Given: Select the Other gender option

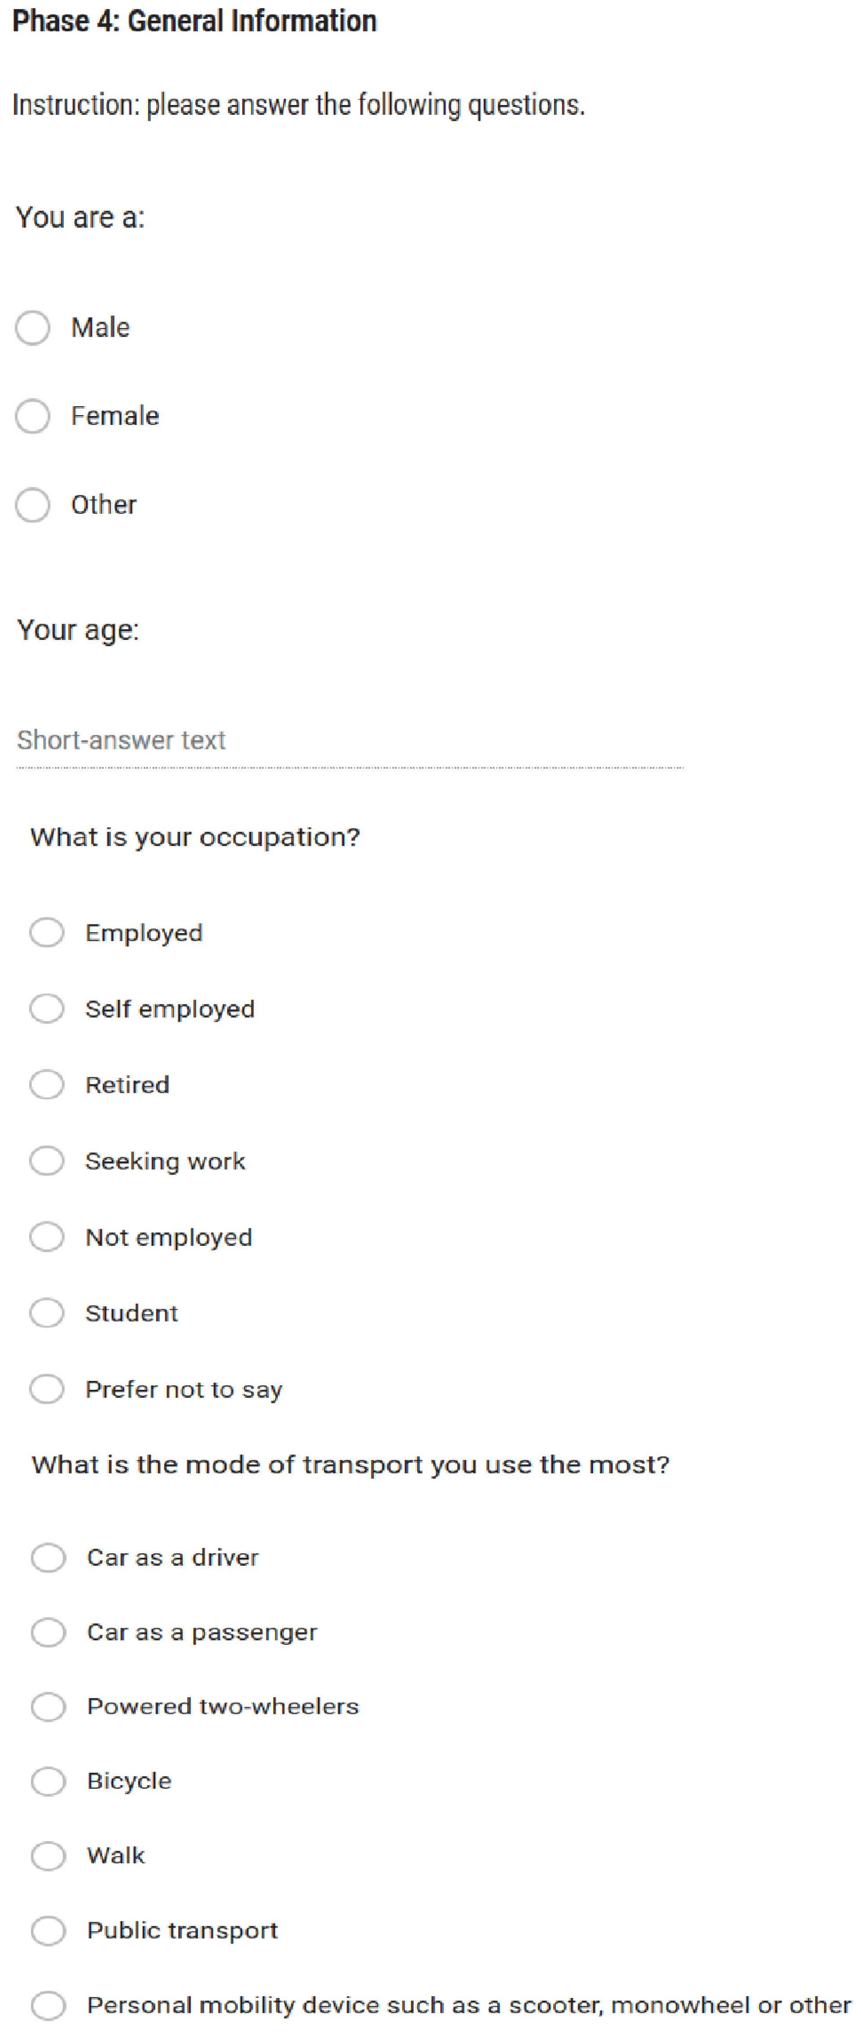Looking at the screenshot, I should (x=32, y=504).
